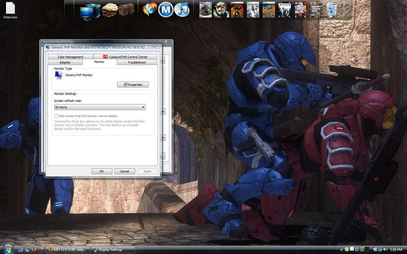Switch to the Troubleshoot tab

tap(137, 62)
